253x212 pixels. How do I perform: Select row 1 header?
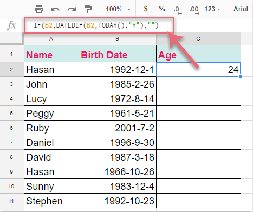[x=11, y=54]
